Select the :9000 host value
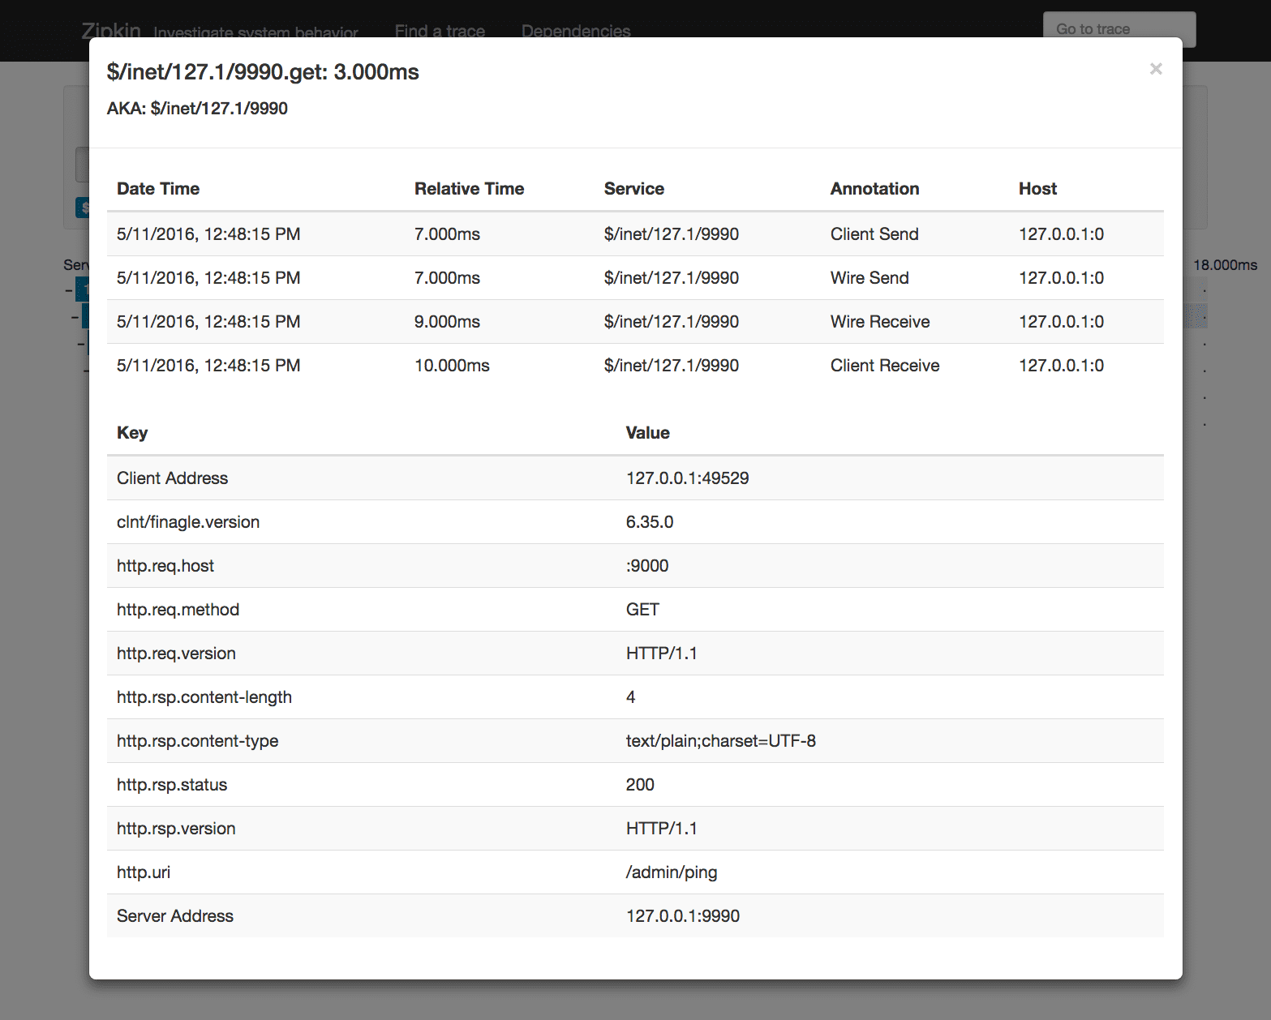The width and height of the screenshot is (1271, 1020). pos(647,566)
